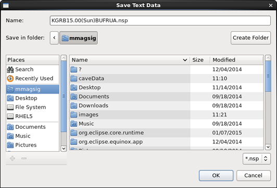
Task: Sort files by Size column header
Action: click(200, 60)
